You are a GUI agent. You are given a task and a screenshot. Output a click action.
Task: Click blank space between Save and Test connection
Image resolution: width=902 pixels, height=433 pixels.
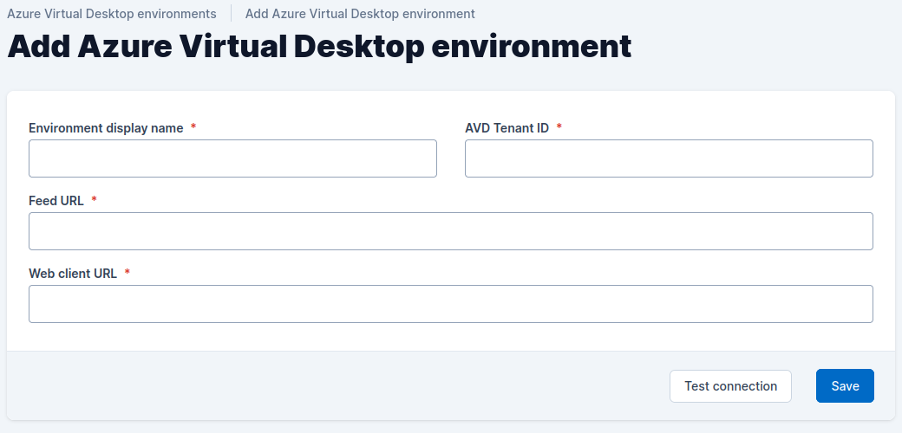804,386
